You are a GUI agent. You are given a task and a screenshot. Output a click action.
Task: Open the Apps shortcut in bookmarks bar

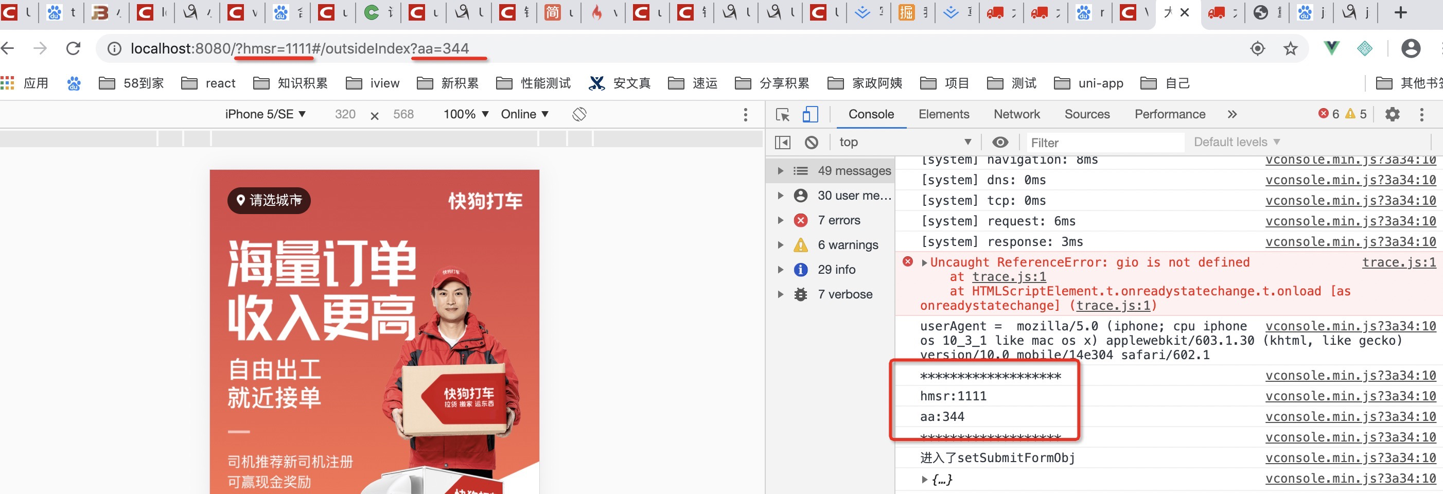25,83
